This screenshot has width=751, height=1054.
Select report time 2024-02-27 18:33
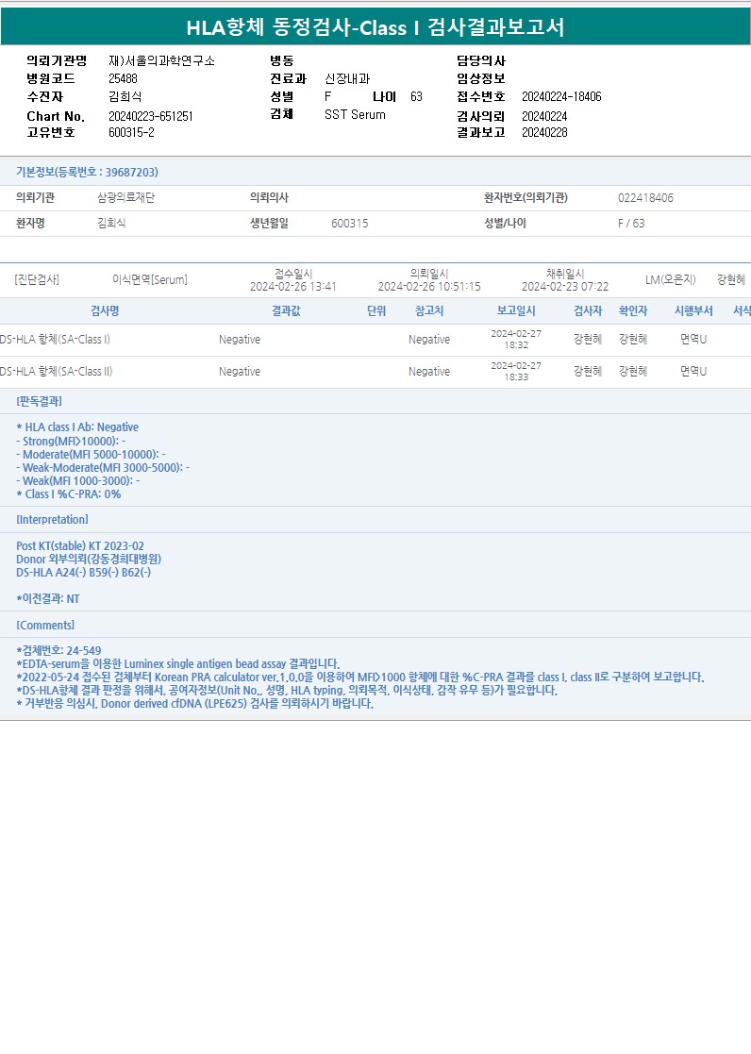(516, 371)
